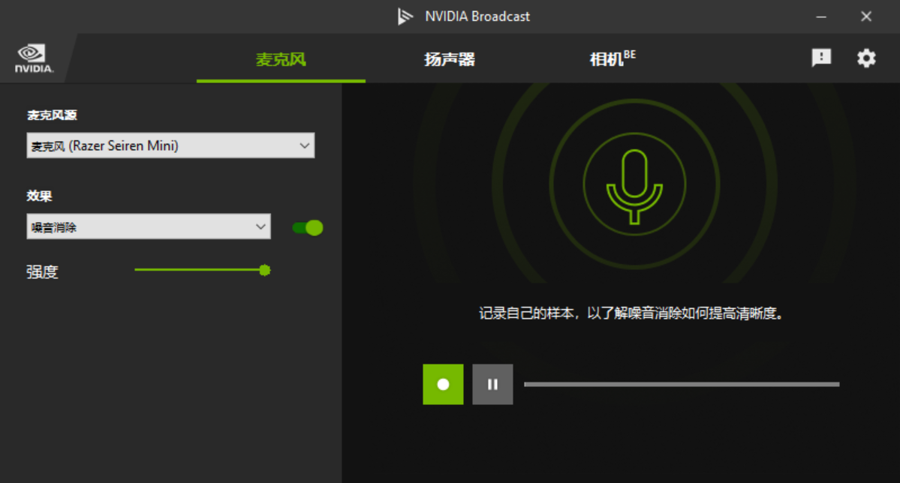Open the 效果 噪音消除 dropdown
This screenshot has height=483, width=900.
coord(149,226)
